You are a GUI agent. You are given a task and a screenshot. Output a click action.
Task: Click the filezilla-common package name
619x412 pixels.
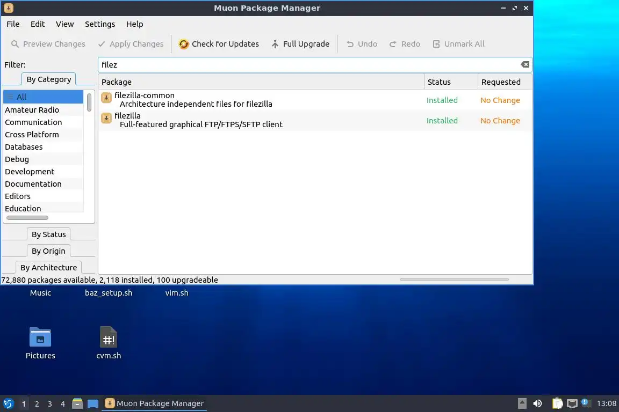144,95
